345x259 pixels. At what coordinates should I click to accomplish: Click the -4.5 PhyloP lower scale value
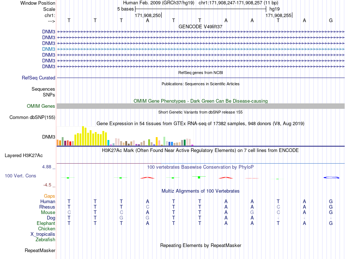tap(47, 185)
